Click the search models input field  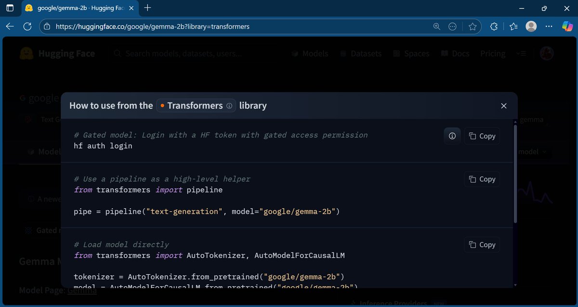coord(183,53)
